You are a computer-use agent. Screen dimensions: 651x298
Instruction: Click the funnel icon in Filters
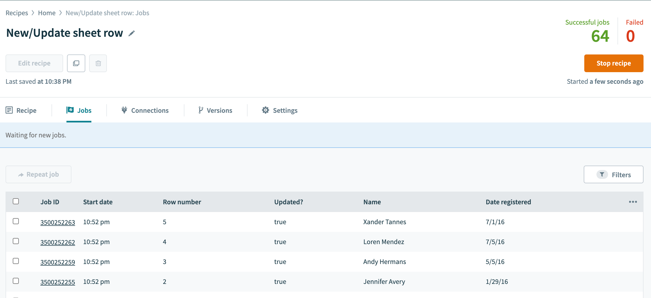click(602, 174)
